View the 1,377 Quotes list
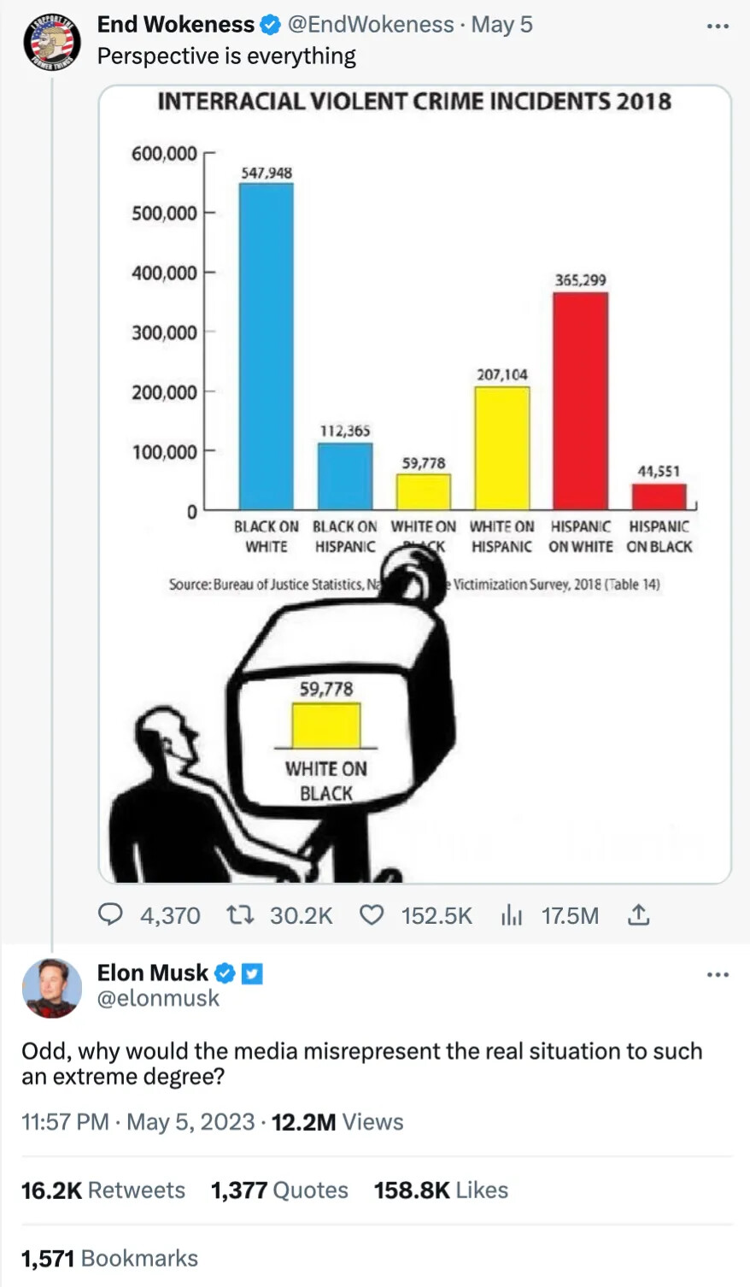The width and height of the screenshot is (750, 1287). [x=279, y=1190]
